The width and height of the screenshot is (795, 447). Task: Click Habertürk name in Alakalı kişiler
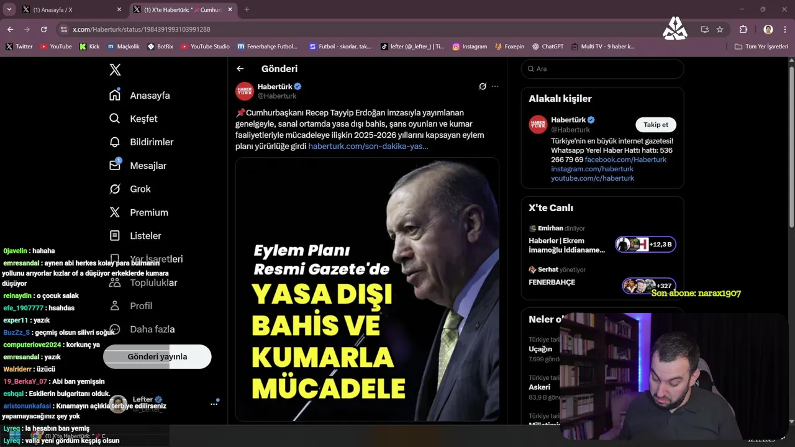pyautogui.click(x=568, y=120)
